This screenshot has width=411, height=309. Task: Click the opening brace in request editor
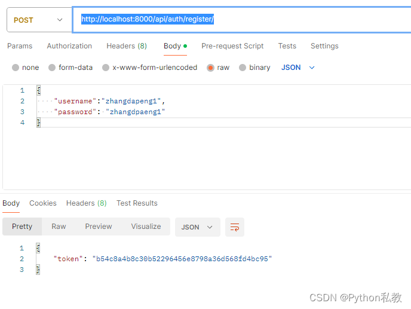pos(38,90)
